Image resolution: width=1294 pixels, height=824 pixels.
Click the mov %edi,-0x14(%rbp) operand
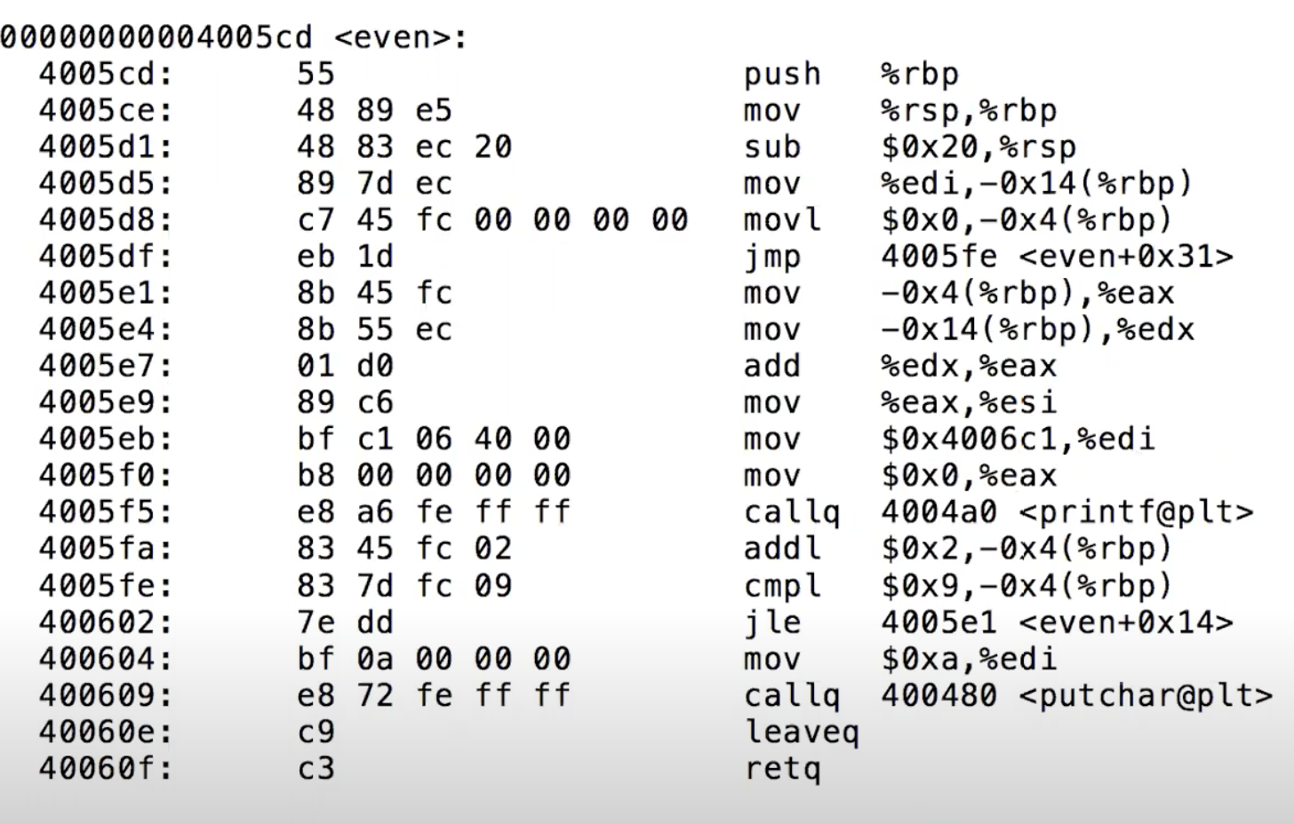[x=1036, y=184]
